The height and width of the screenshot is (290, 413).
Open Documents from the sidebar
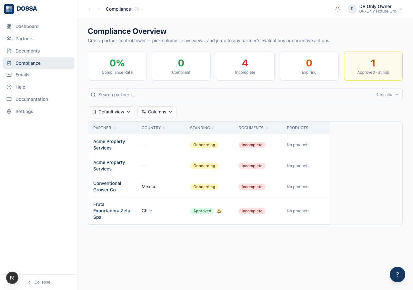(x=38, y=51)
